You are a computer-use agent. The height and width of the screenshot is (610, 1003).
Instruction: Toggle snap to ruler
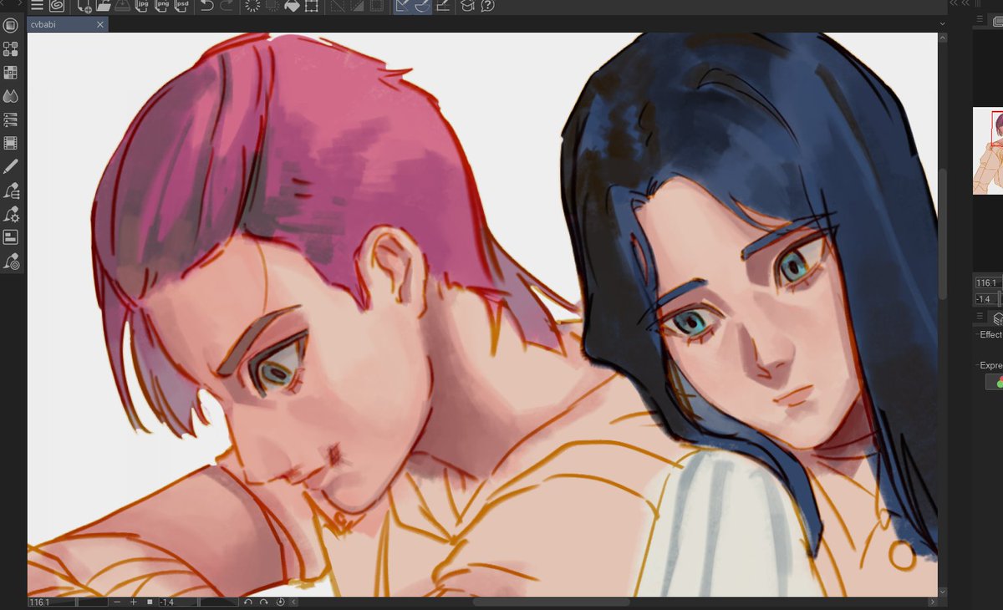coord(402,6)
